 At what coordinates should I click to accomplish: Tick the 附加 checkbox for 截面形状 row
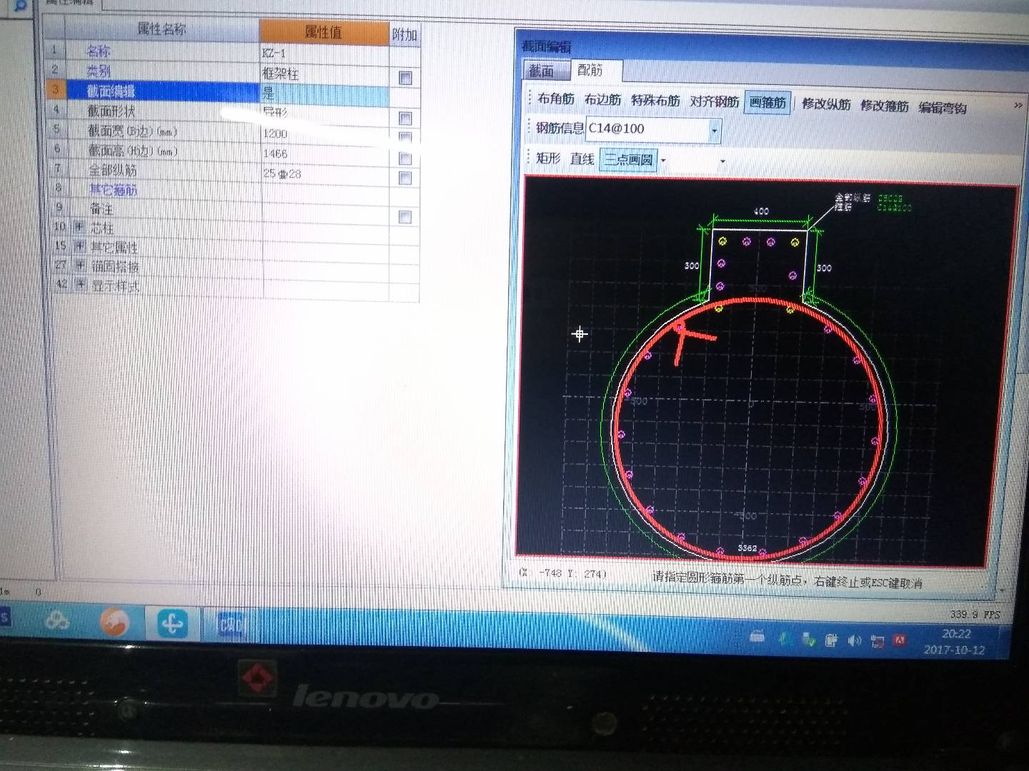coord(405,118)
